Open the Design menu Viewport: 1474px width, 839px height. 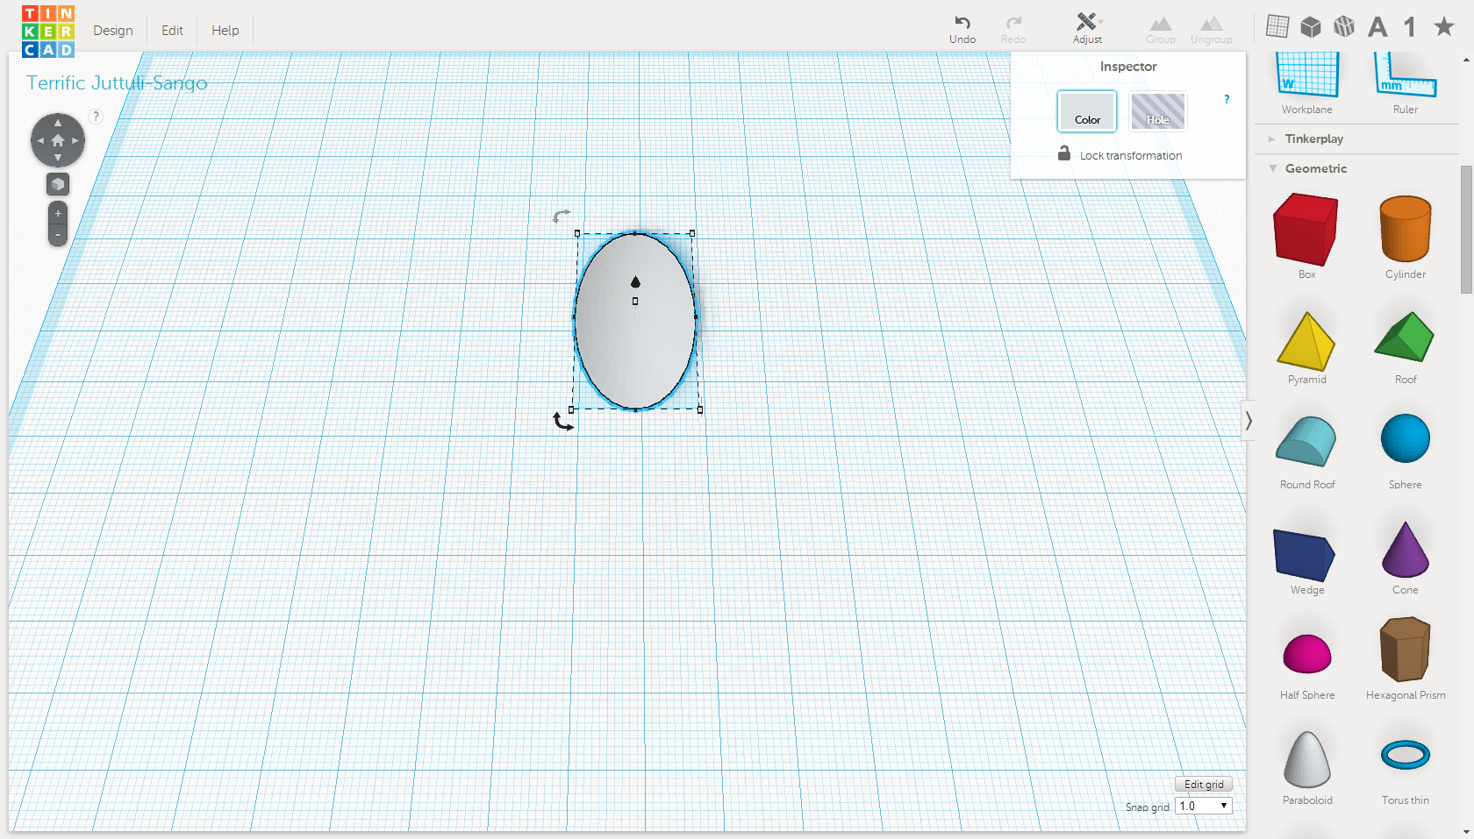point(113,30)
